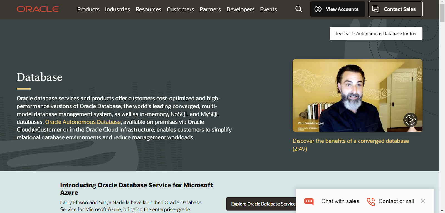The width and height of the screenshot is (445, 213).
Task: Click the phone call icon
Action: 371,201
